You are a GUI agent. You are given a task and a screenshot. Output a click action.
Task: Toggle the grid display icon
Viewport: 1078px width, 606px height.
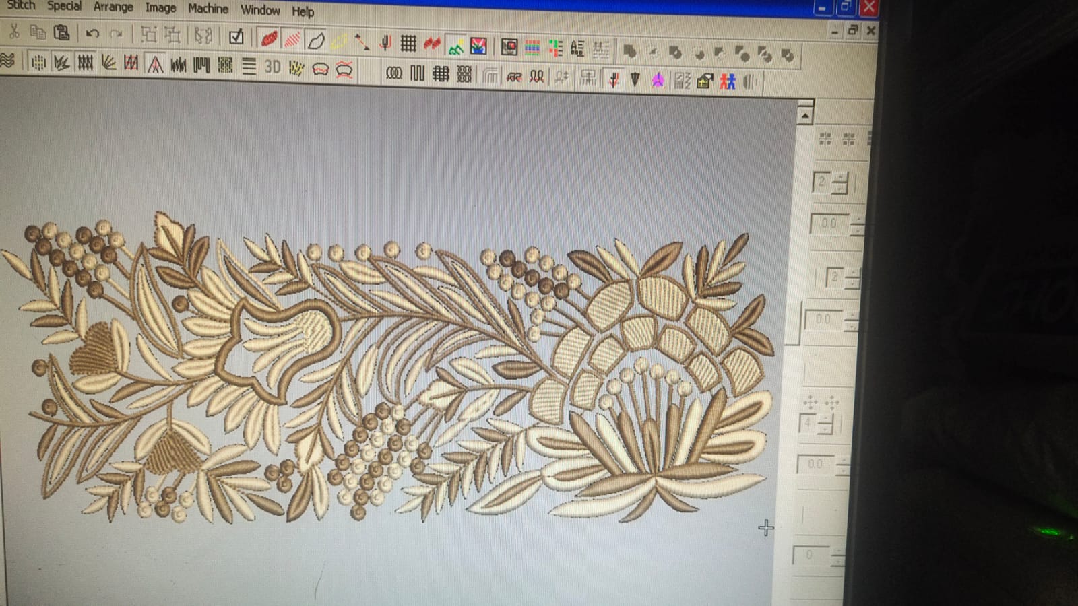pyautogui.click(x=408, y=44)
